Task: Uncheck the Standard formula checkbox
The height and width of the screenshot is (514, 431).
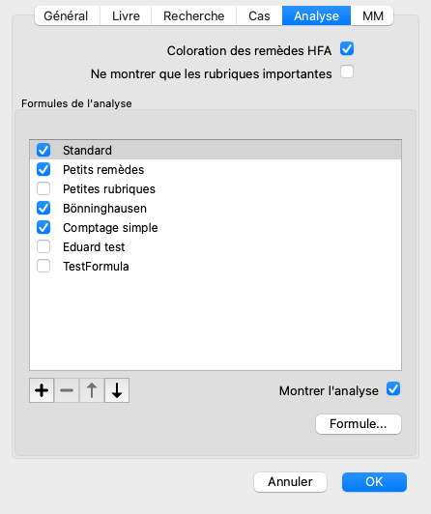Action: coord(43,150)
